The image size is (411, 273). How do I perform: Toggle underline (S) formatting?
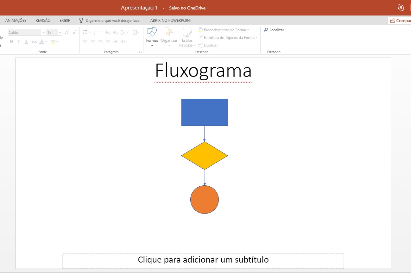tap(26, 42)
